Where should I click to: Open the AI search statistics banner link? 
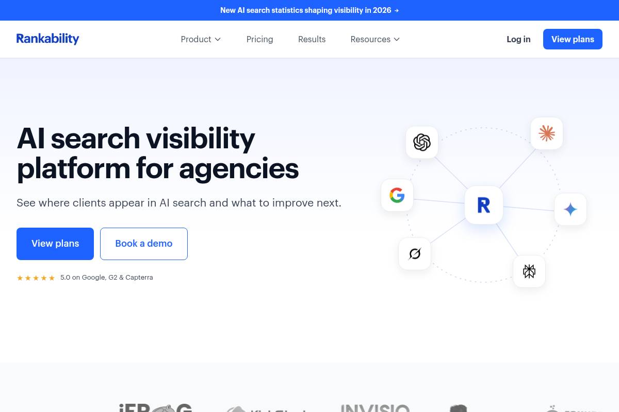[x=309, y=10]
